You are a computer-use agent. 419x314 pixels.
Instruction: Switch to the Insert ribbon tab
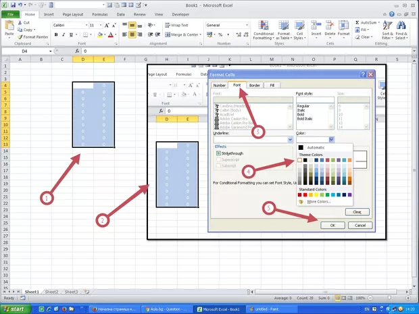tap(49, 14)
